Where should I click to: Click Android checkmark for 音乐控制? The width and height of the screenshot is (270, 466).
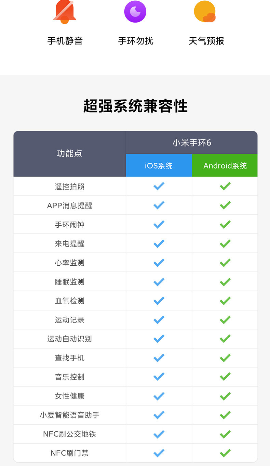(225, 377)
